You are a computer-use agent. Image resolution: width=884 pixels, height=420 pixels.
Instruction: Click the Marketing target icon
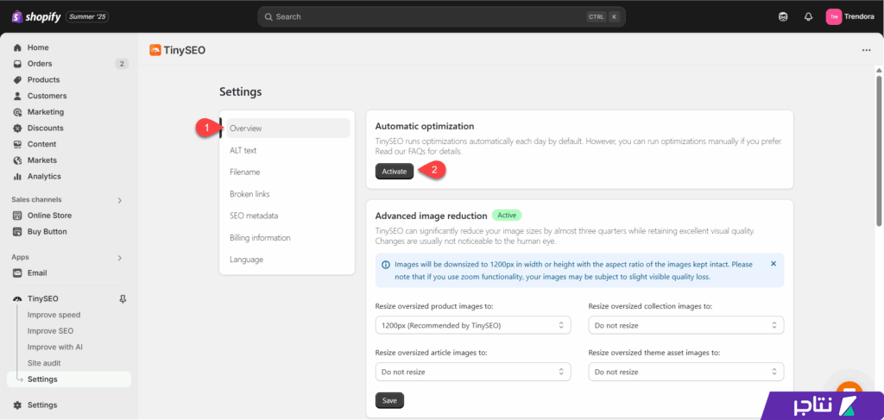[17, 112]
